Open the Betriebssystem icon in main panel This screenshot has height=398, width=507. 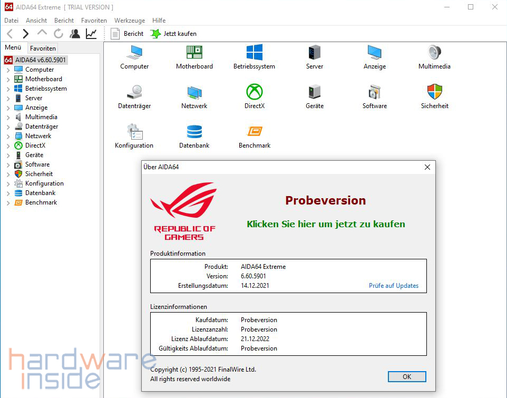pos(254,57)
